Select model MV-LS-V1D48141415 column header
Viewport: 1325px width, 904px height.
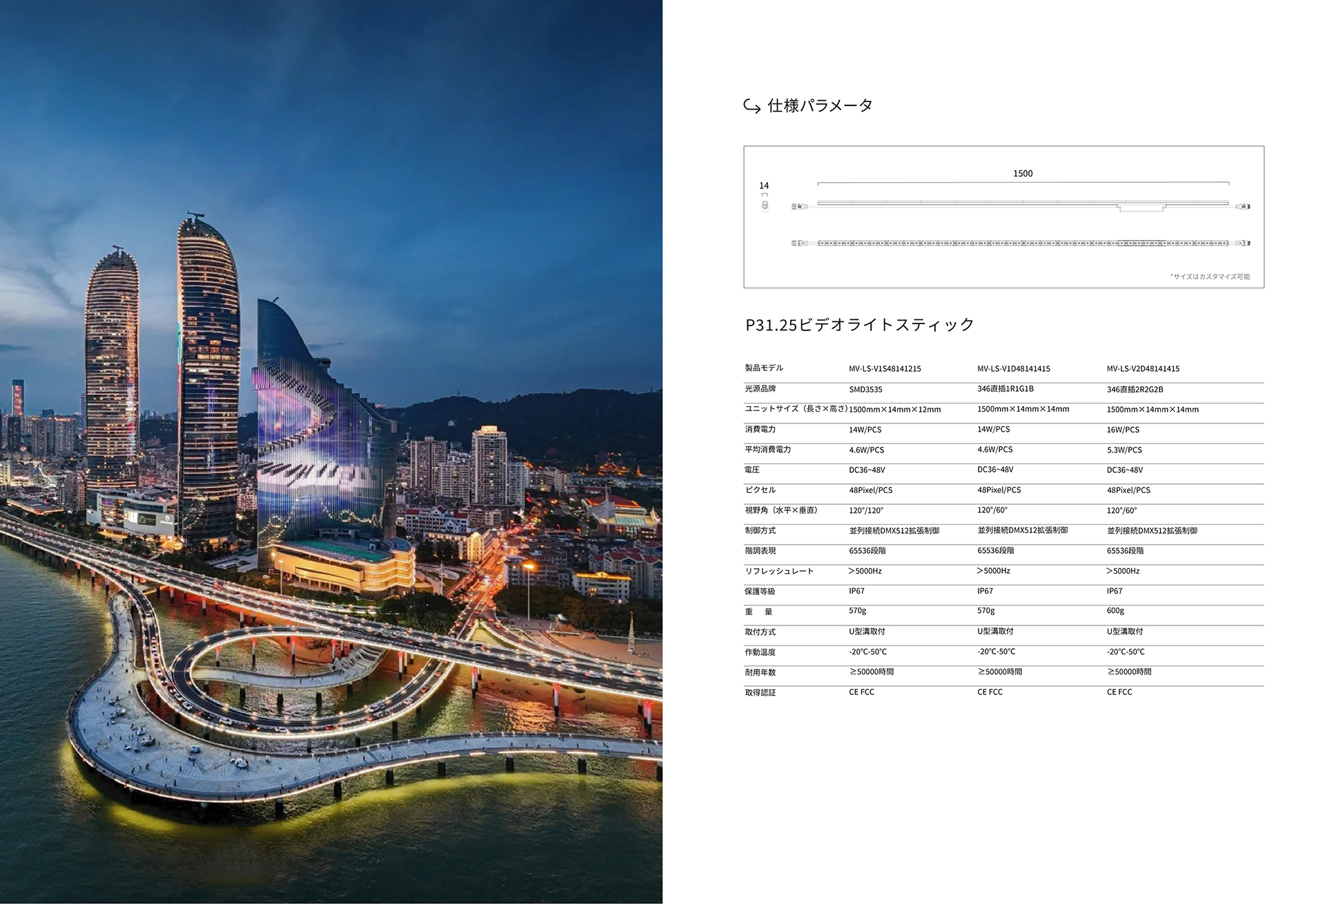click(1014, 369)
